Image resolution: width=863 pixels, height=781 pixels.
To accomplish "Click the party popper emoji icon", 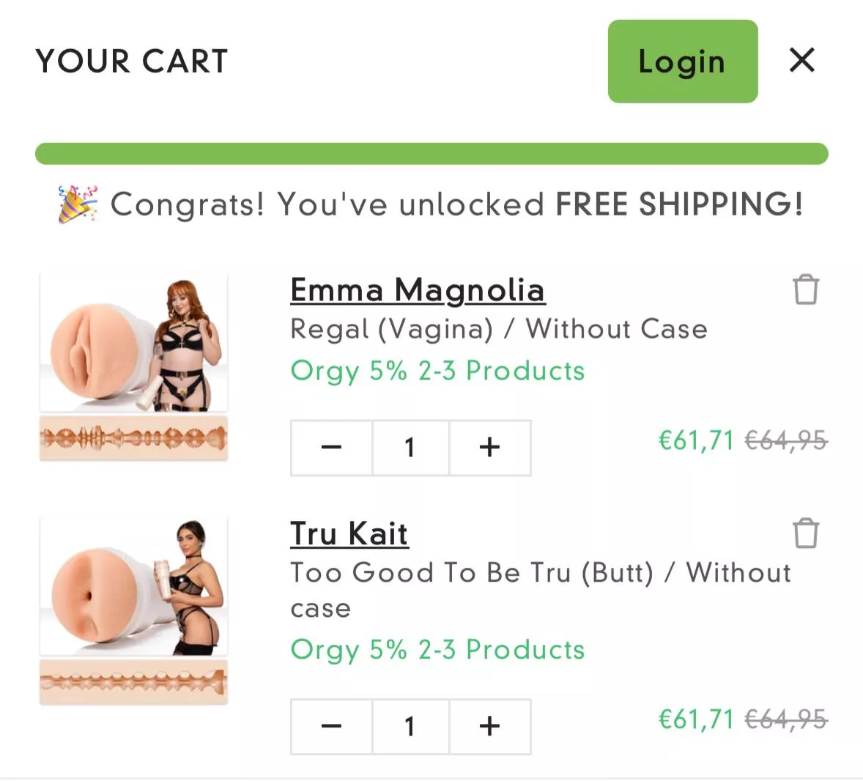I will point(77,204).
